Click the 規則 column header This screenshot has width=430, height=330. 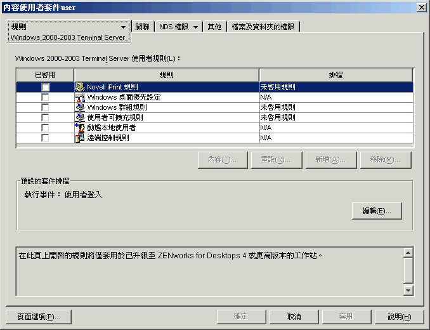click(x=166, y=75)
